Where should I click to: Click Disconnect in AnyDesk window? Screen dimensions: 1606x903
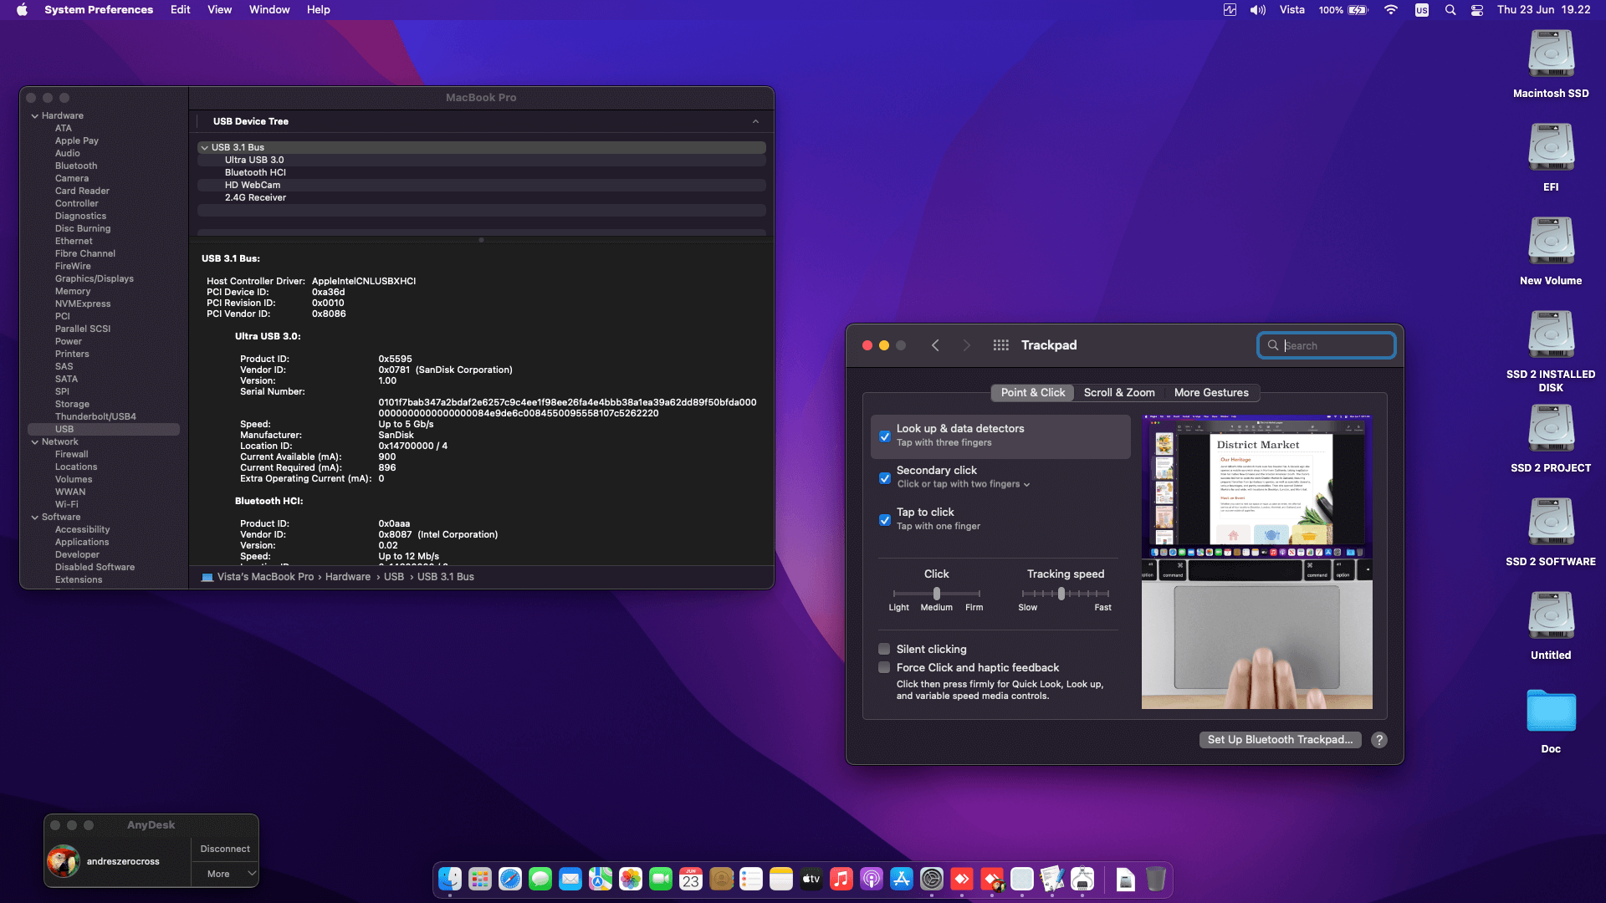point(225,849)
